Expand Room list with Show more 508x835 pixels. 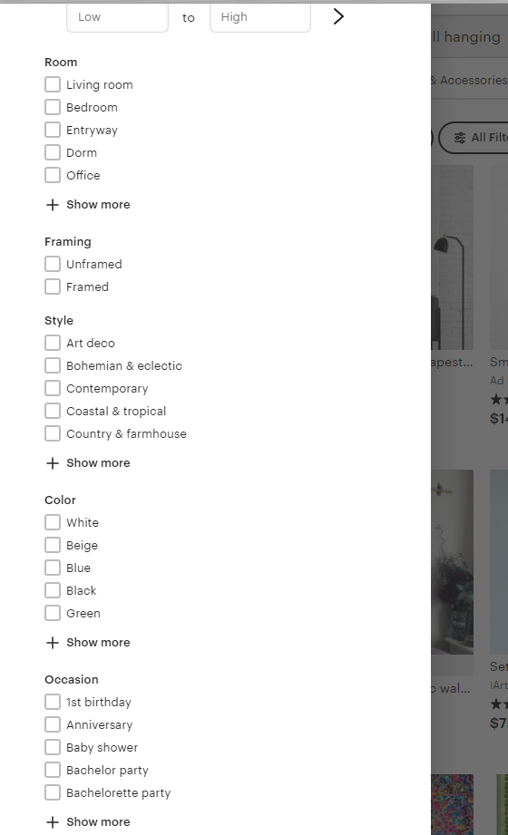pos(88,205)
